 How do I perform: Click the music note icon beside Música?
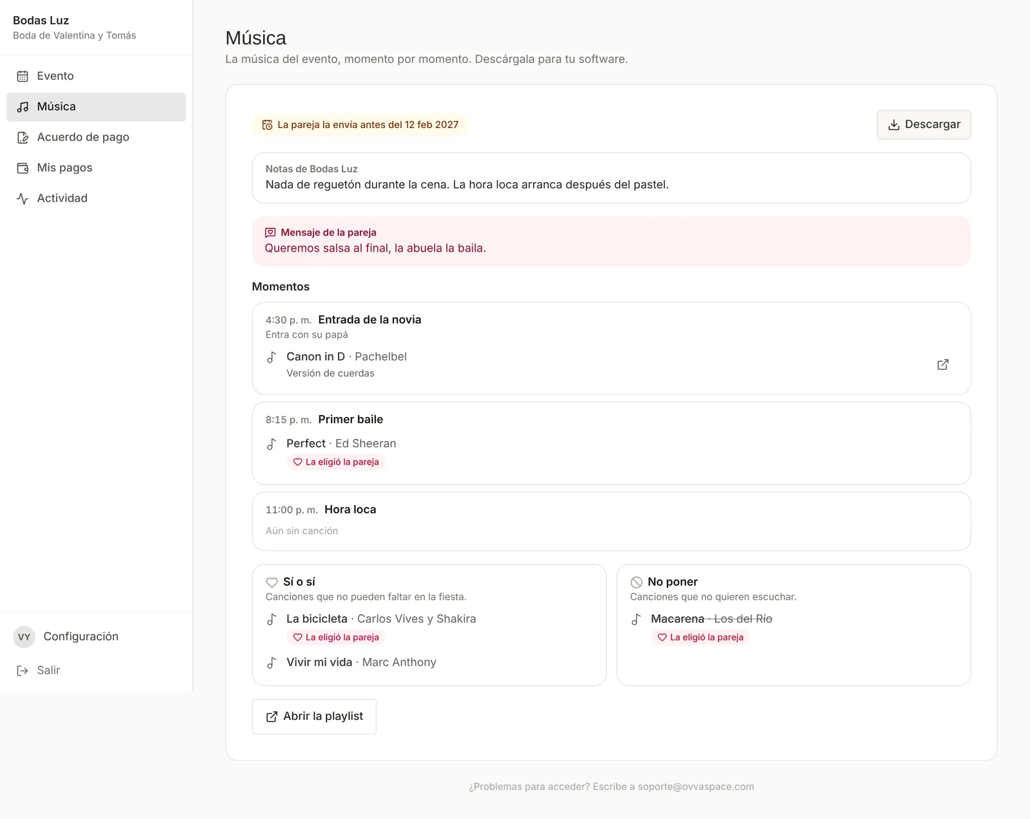23,107
